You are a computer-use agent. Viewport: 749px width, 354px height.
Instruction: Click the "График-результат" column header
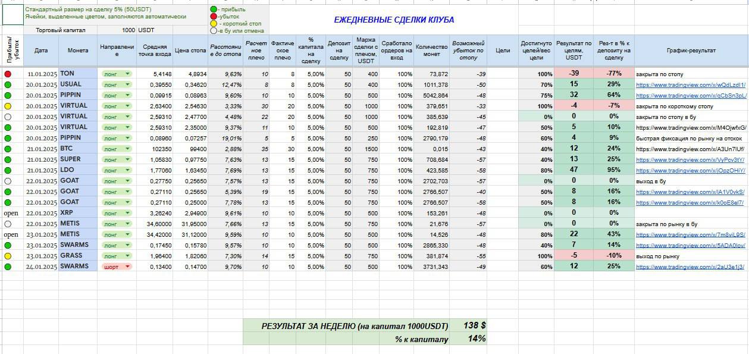tap(691, 51)
